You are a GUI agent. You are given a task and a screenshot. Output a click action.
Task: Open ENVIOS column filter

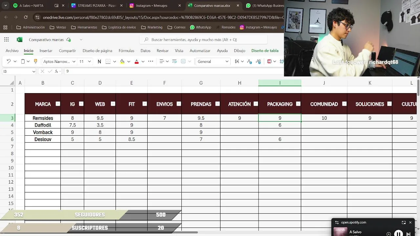point(179,104)
